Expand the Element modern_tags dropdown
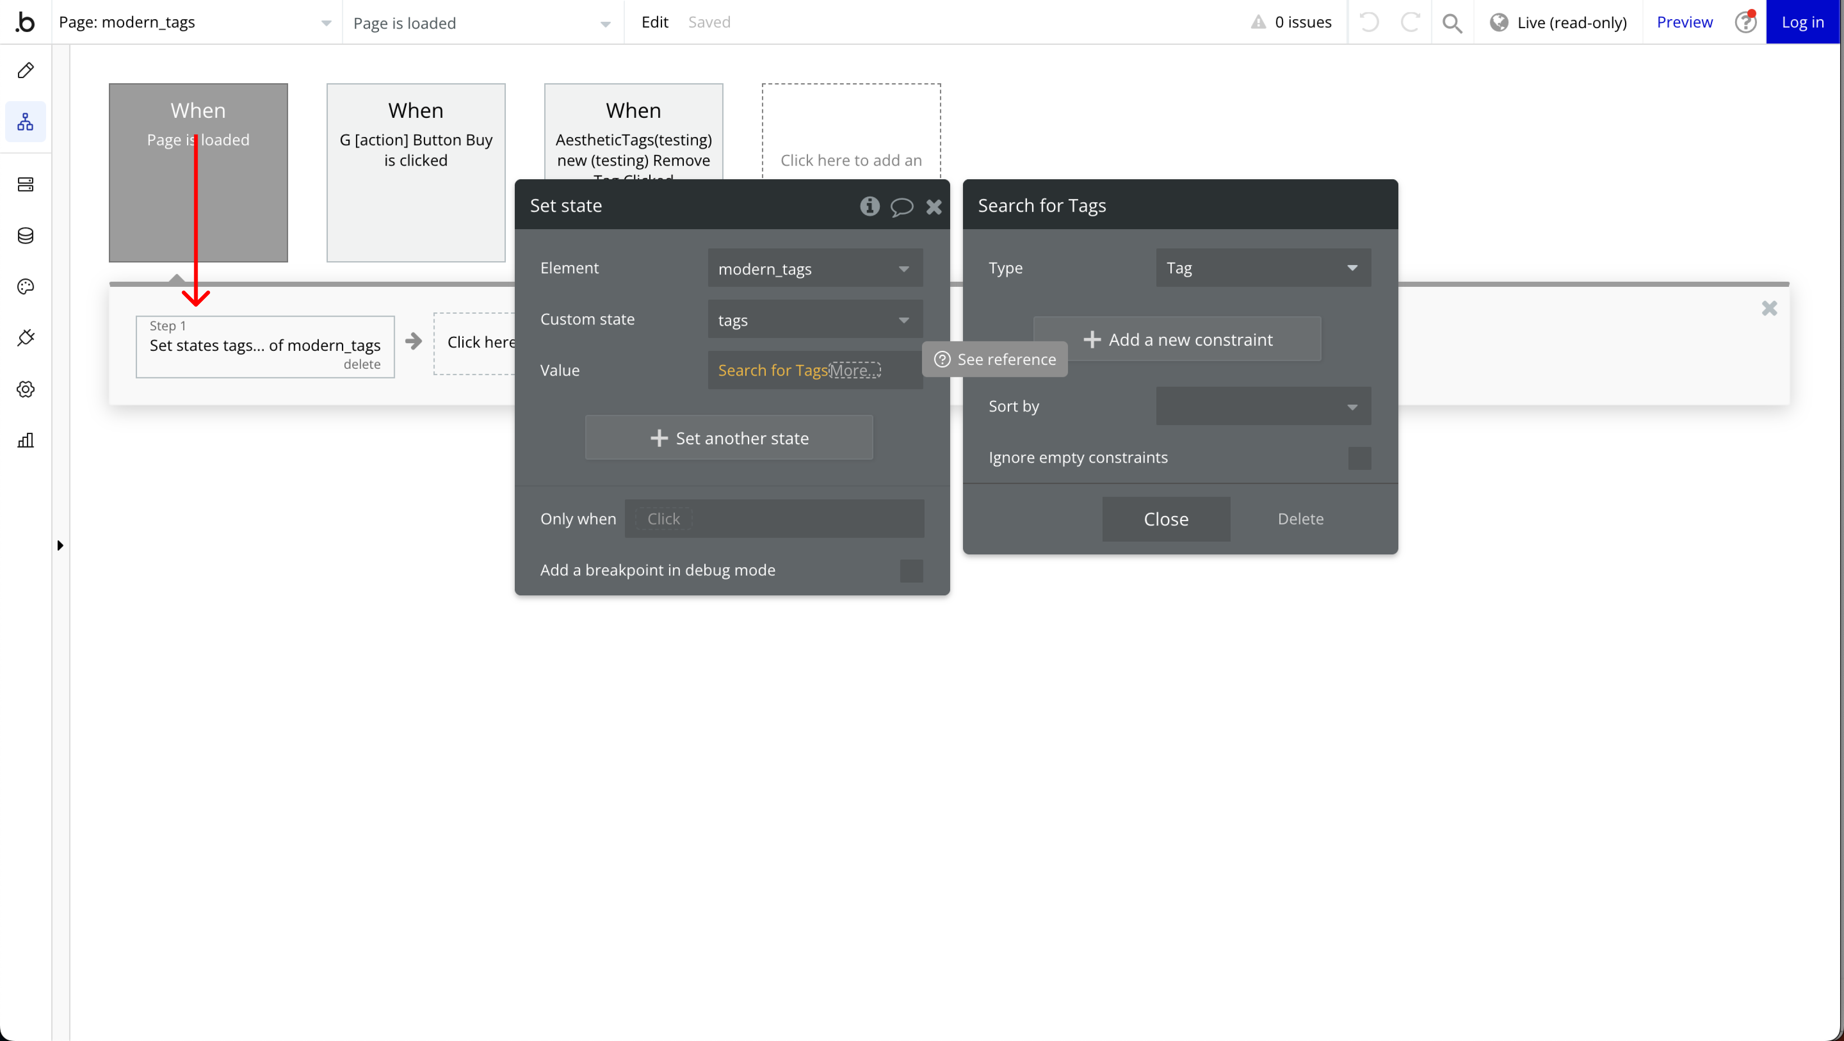The image size is (1844, 1041). pyautogui.click(x=814, y=268)
